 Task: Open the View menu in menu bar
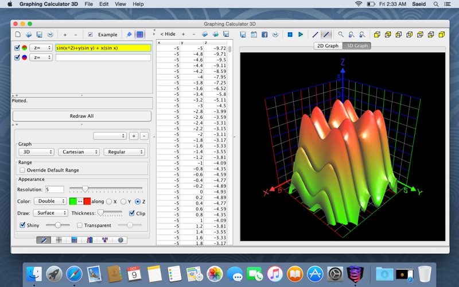[x=120, y=4]
